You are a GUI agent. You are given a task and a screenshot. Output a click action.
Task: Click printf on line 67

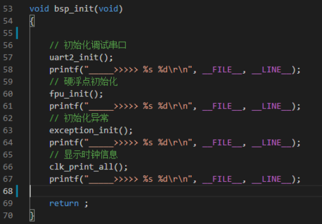[x=64, y=179]
